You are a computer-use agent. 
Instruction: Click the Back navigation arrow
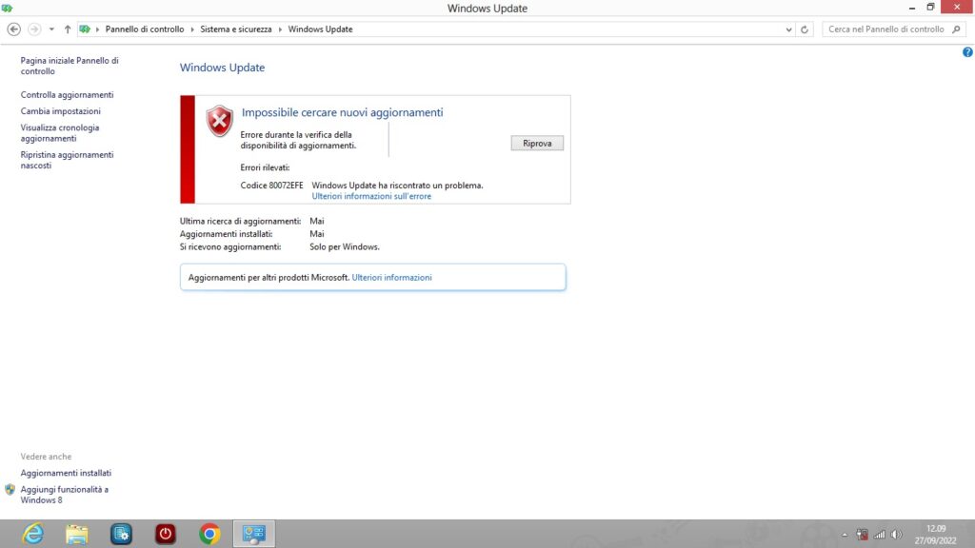pos(13,29)
